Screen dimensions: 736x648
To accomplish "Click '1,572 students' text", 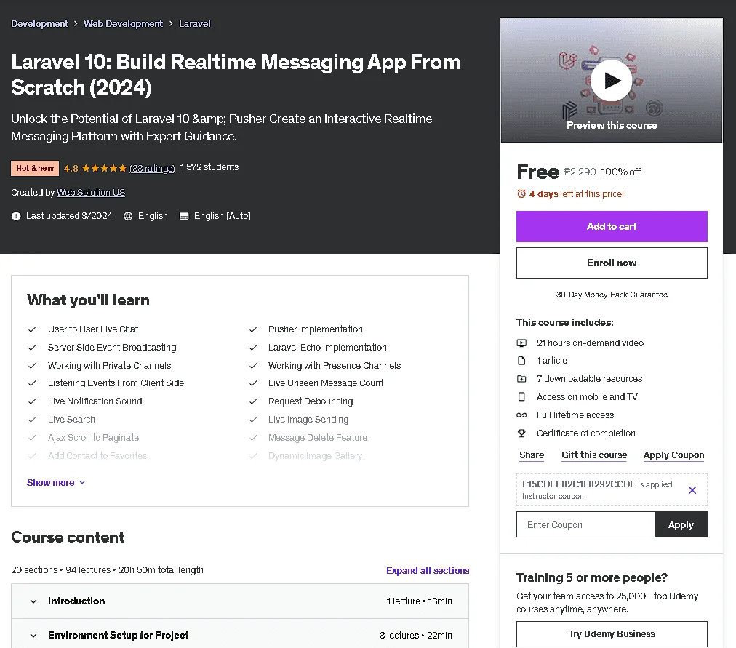I will [209, 167].
